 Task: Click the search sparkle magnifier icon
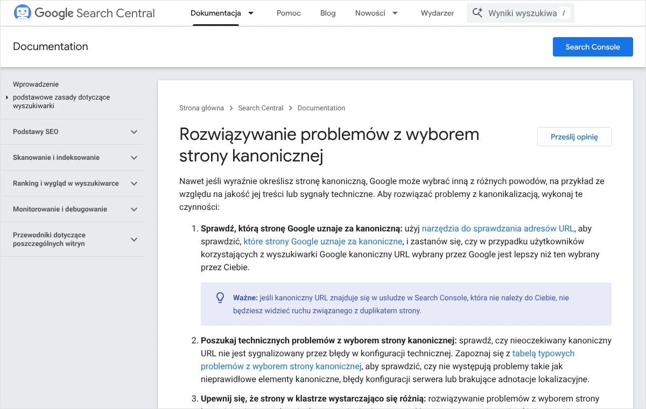click(x=478, y=13)
